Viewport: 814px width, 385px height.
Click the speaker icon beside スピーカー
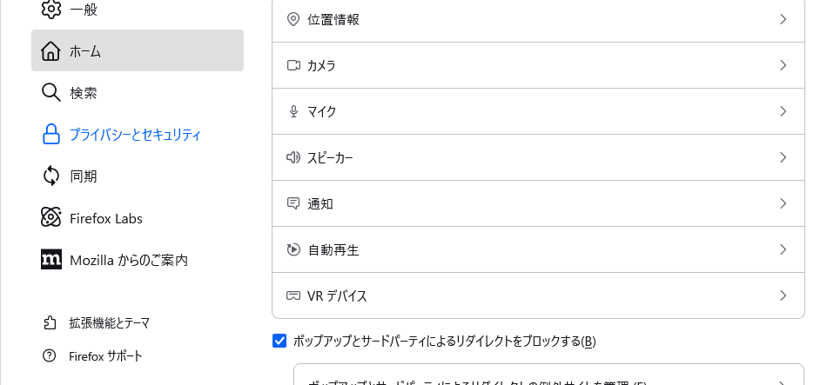point(293,157)
